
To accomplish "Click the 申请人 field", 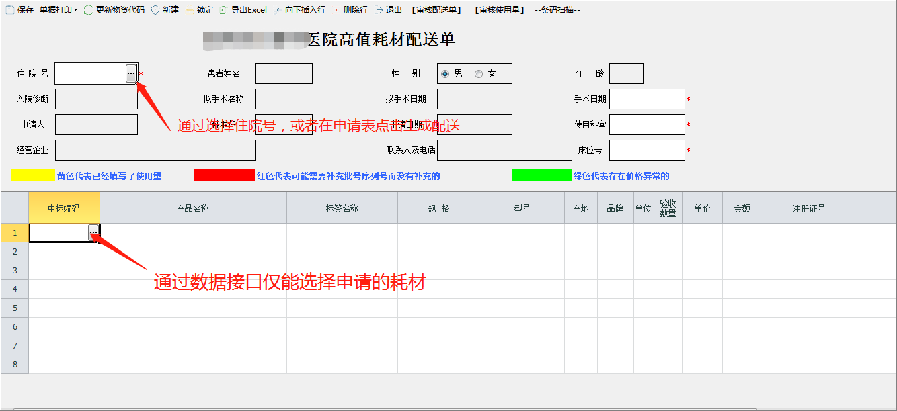I will (96, 124).
